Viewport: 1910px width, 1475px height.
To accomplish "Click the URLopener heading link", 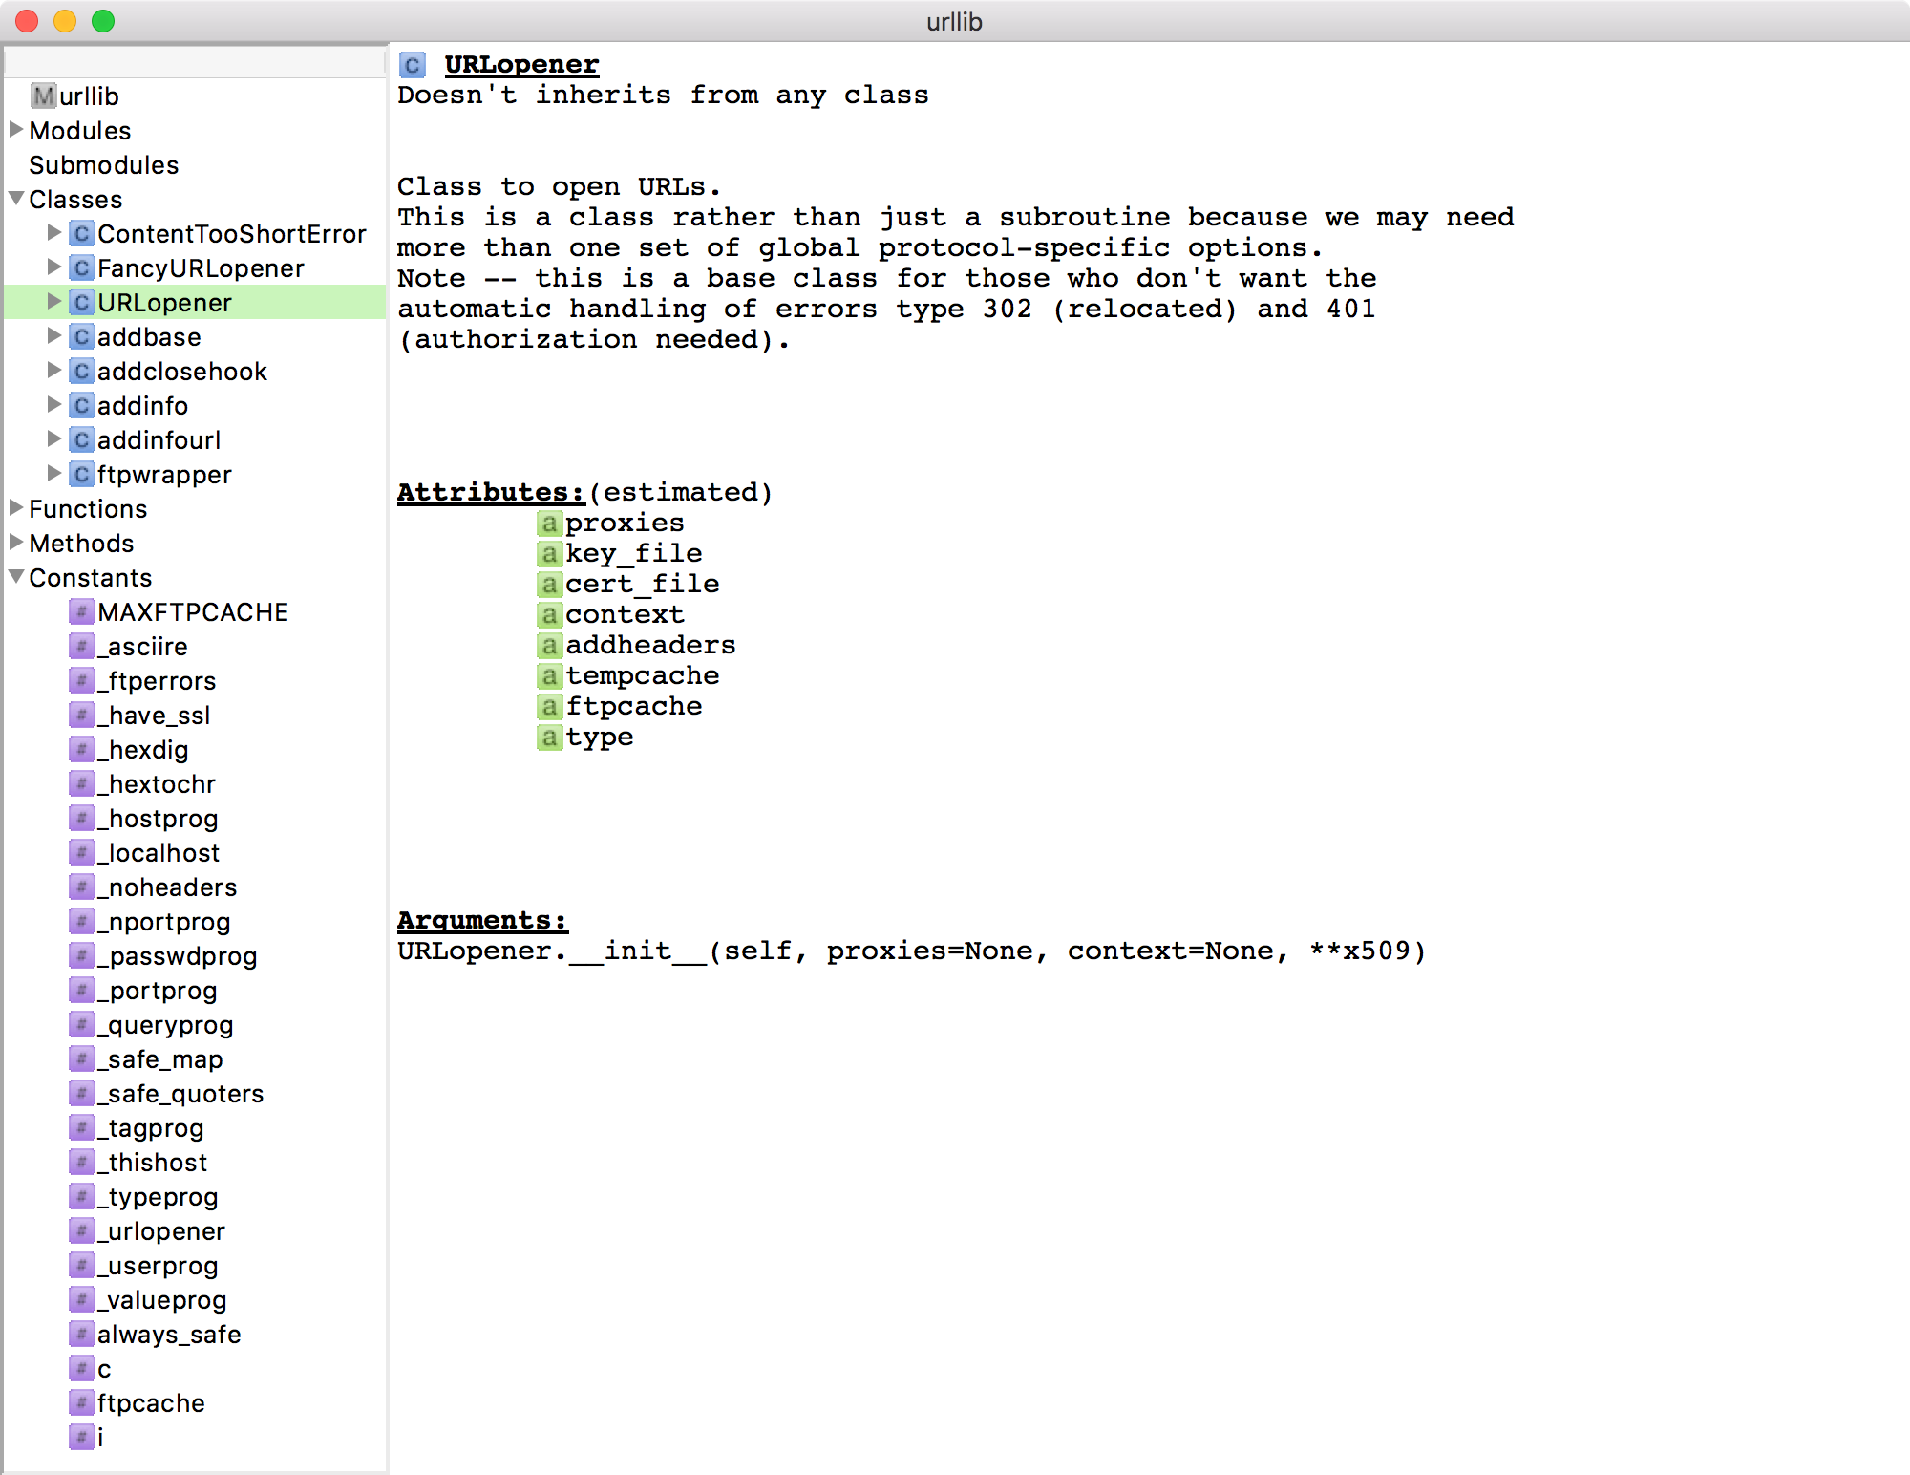I will [521, 63].
